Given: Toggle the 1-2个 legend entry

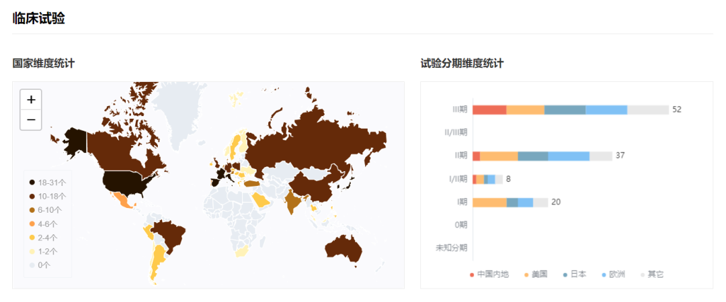Looking at the screenshot, I should [43, 252].
